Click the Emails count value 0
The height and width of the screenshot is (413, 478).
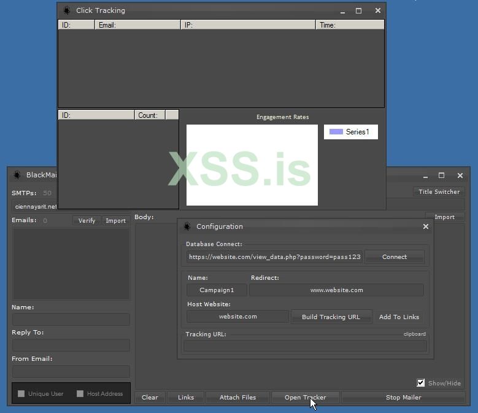click(45, 220)
